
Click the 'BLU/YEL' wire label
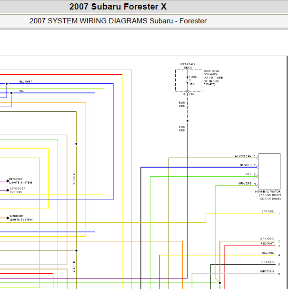click(268, 253)
